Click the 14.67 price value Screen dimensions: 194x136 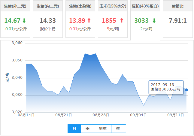point(12,21)
